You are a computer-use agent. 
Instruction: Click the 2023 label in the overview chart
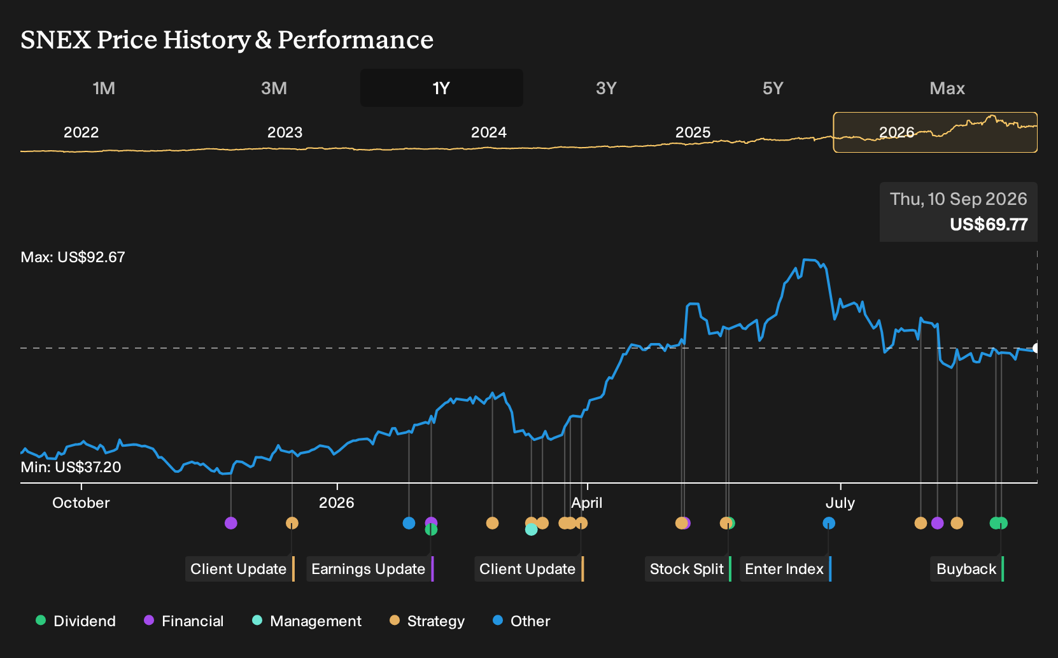coord(285,132)
